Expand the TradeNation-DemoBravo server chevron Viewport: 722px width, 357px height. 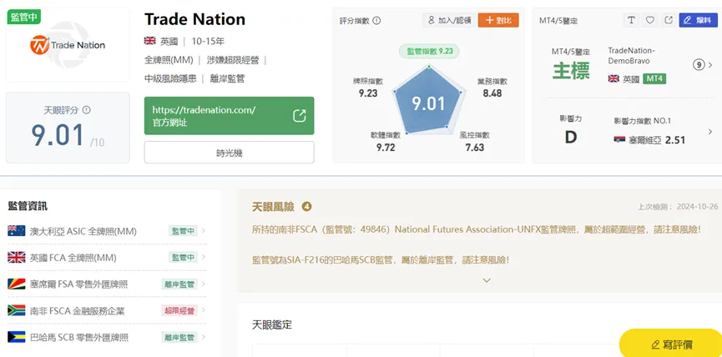(x=710, y=65)
